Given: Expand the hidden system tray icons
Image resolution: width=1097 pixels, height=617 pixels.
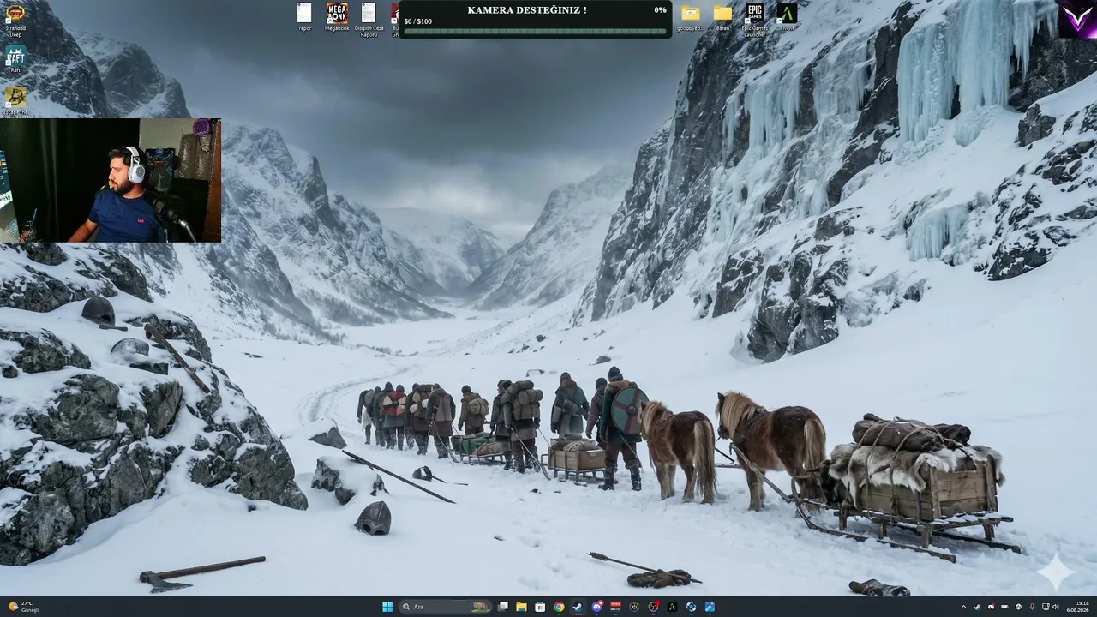Looking at the screenshot, I should coord(963,607).
